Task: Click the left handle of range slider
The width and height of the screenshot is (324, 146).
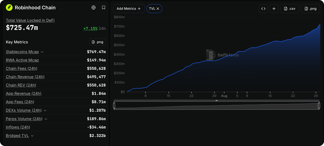Action: pos(114,105)
